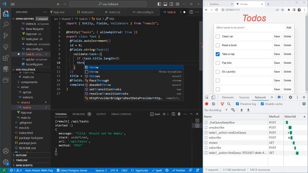308x173 pixels.
Task: Collapse the shared folder
Action: tap(25, 102)
